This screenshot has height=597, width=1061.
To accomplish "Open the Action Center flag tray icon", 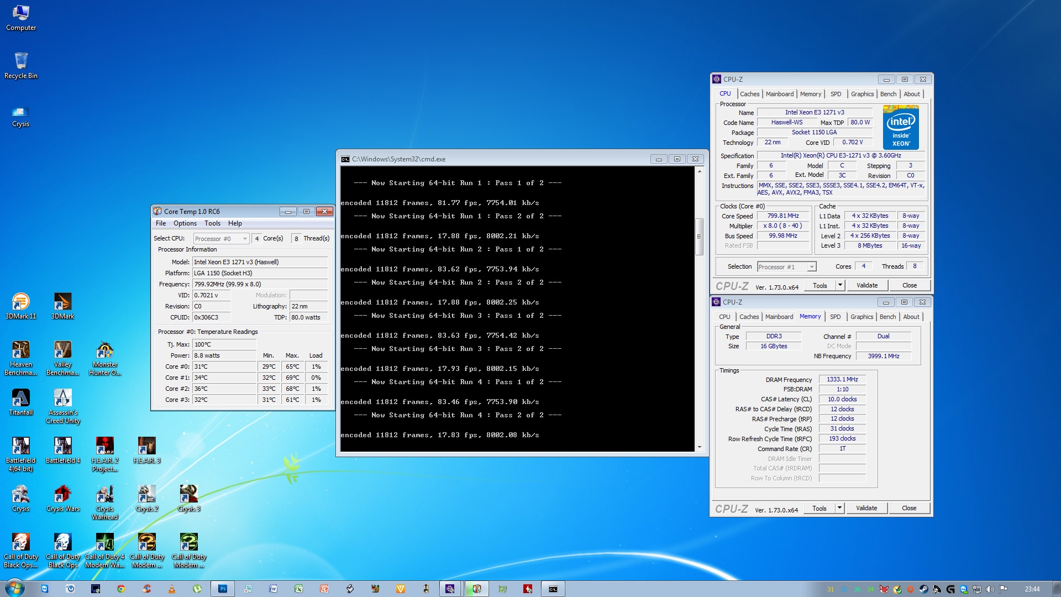I will click(1003, 589).
